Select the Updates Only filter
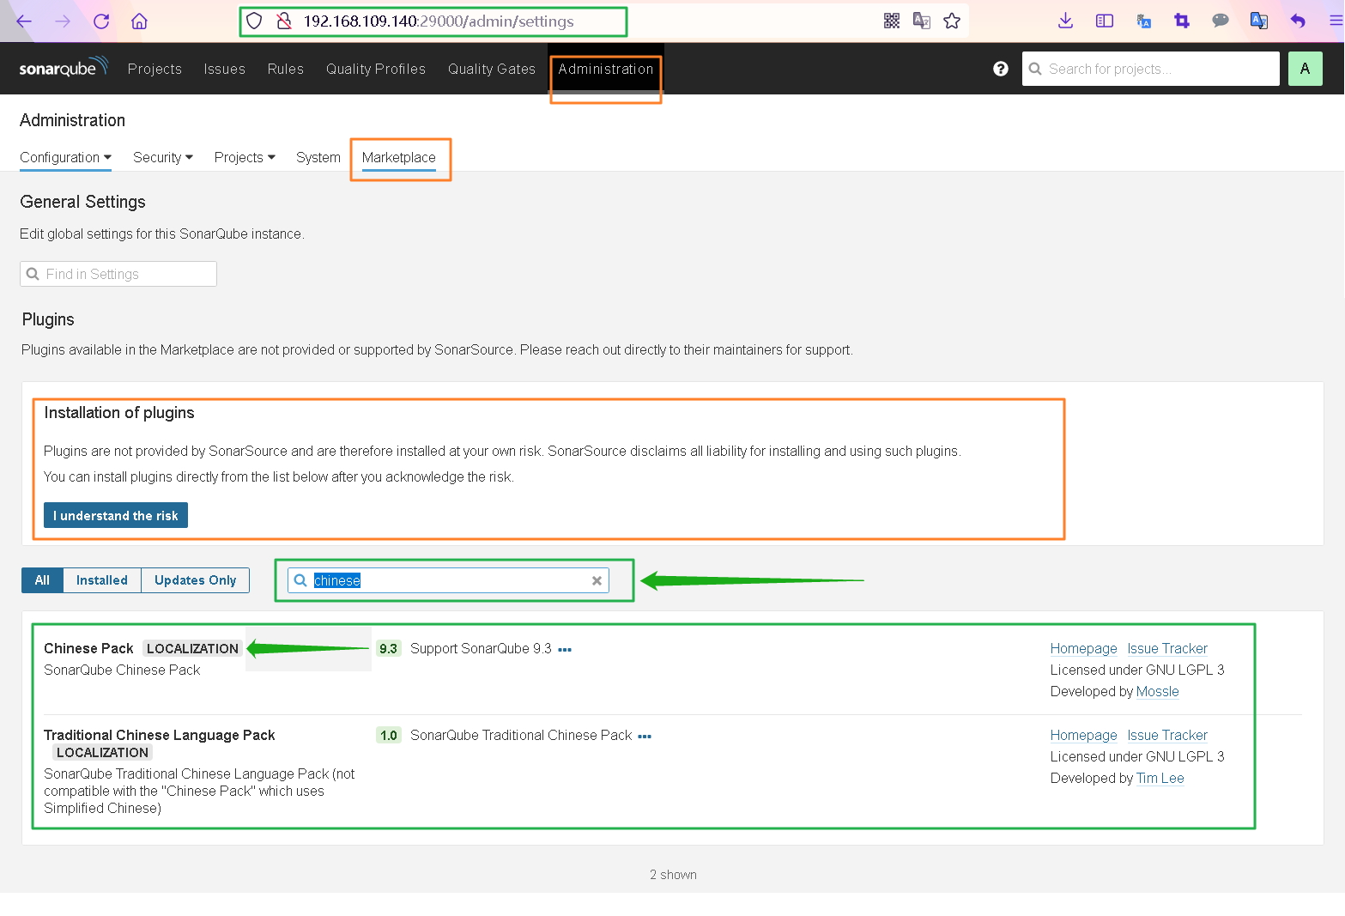The width and height of the screenshot is (1345, 916). tap(195, 580)
